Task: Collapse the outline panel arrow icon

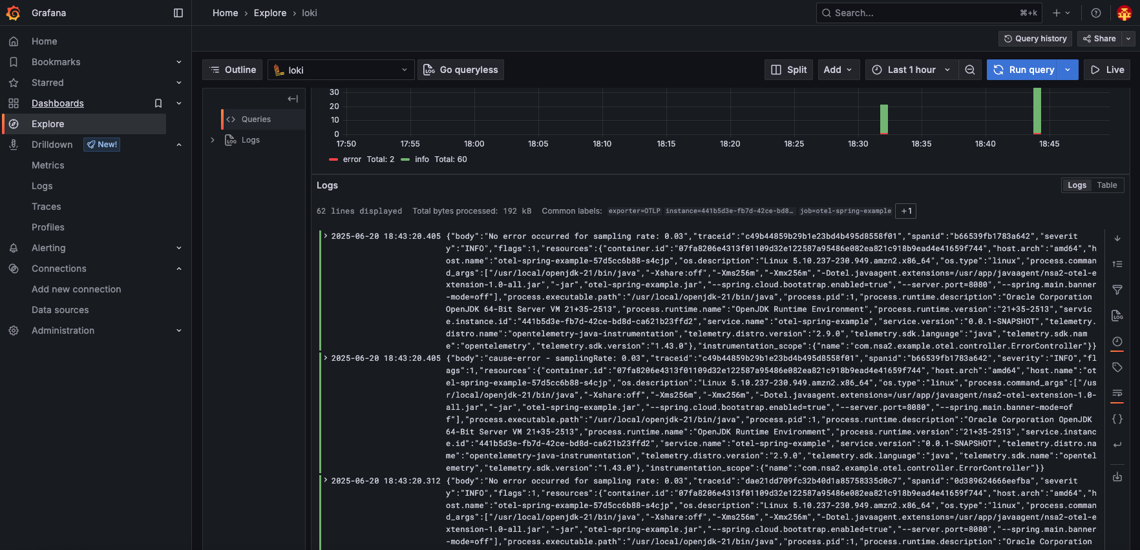Action: click(293, 99)
